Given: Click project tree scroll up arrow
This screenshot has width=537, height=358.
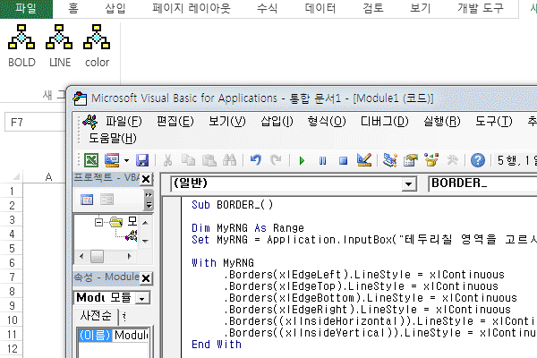Looking at the screenshot, I should pyautogui.click(x=145, y=223).
